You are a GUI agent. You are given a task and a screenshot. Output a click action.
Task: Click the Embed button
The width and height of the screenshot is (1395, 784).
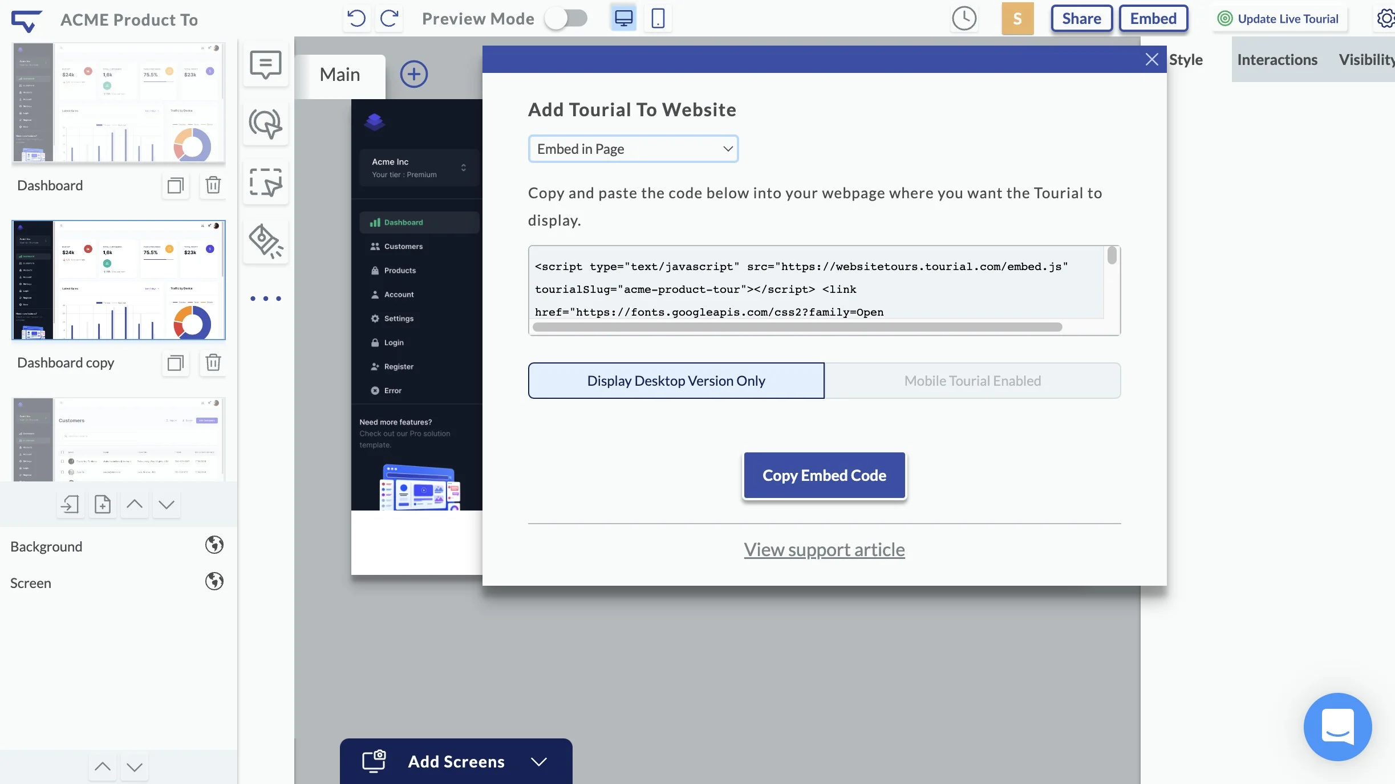(1153, 19)
